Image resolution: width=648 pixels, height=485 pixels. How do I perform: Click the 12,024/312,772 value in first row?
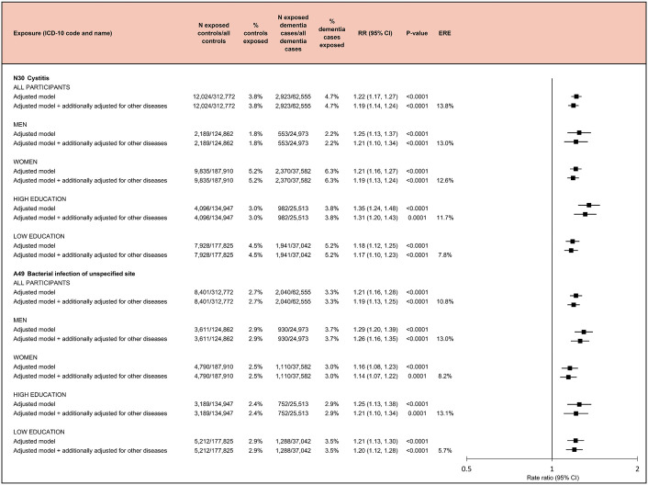(x=214, y=96)
